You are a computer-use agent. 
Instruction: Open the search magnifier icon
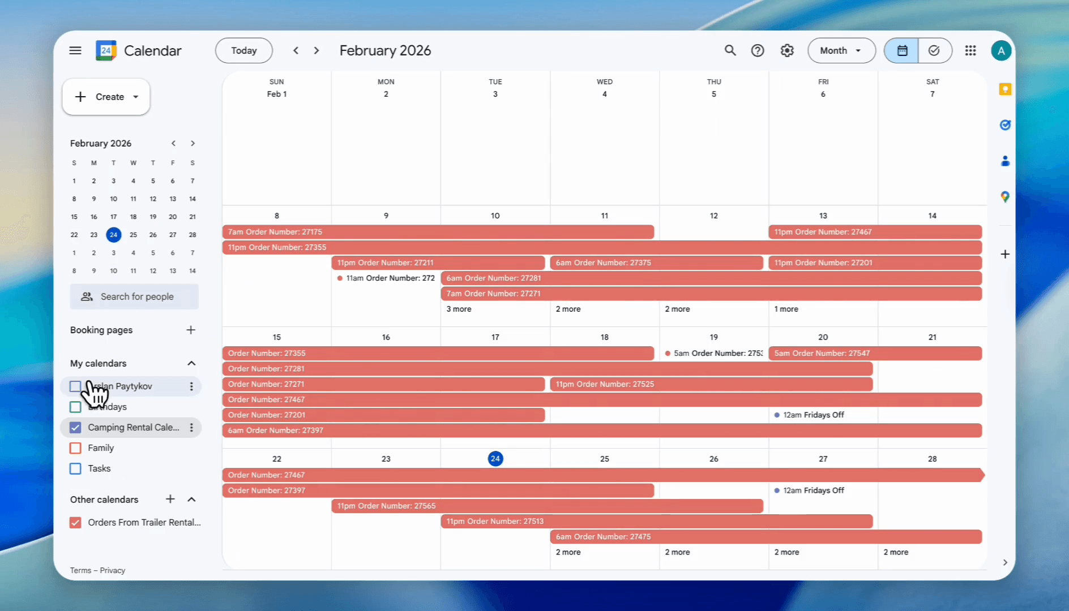point(730,50)
